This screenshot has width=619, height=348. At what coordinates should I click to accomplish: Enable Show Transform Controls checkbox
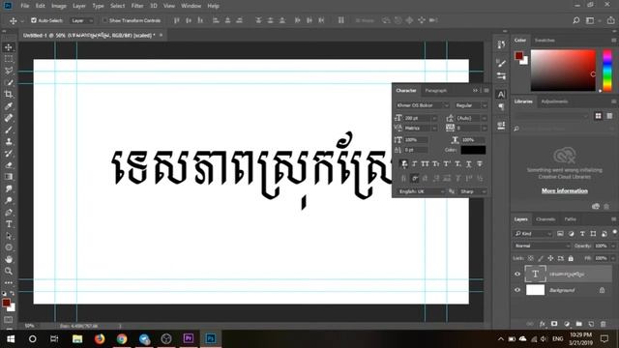104,20
